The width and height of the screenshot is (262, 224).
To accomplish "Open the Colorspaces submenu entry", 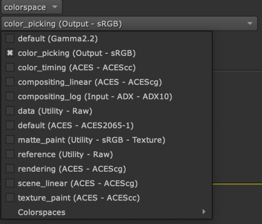I will [107, 212].
